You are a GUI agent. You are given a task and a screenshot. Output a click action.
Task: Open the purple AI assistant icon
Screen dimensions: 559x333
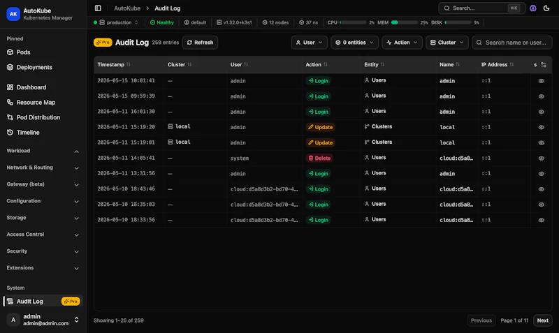pos(533,8)
